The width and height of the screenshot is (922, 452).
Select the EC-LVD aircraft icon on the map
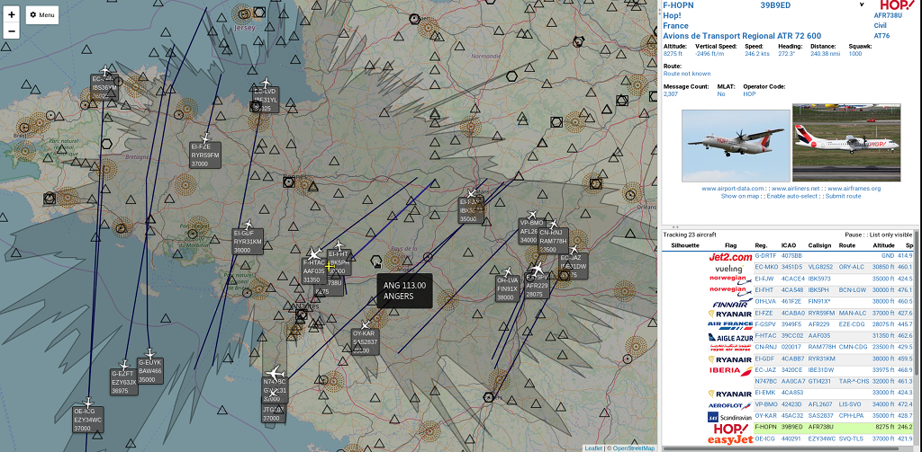[x=266, y=83]
